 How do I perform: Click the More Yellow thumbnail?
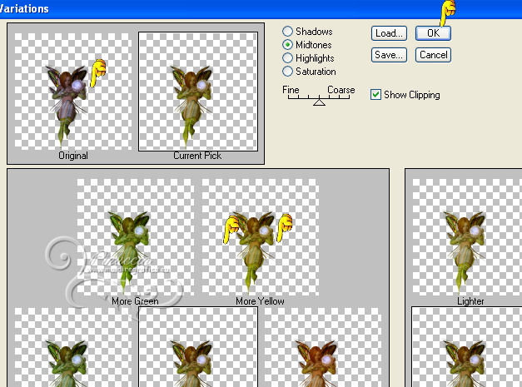pyautogui.click(x=261, y=237)
